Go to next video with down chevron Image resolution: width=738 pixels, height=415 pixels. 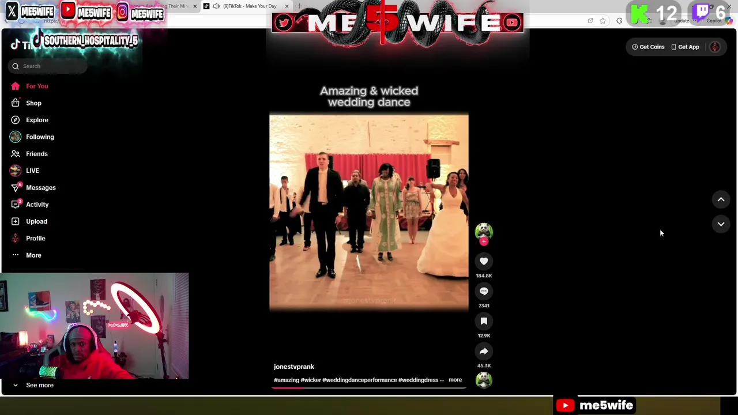coord(721,224)
